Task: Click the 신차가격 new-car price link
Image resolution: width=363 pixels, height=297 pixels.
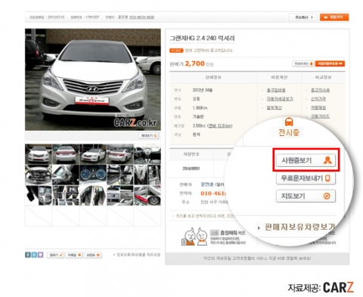Action: coord(318,99)
